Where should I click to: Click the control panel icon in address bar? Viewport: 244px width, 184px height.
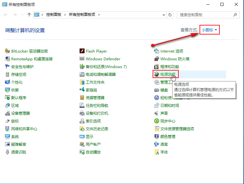click(x=37, y=15)
